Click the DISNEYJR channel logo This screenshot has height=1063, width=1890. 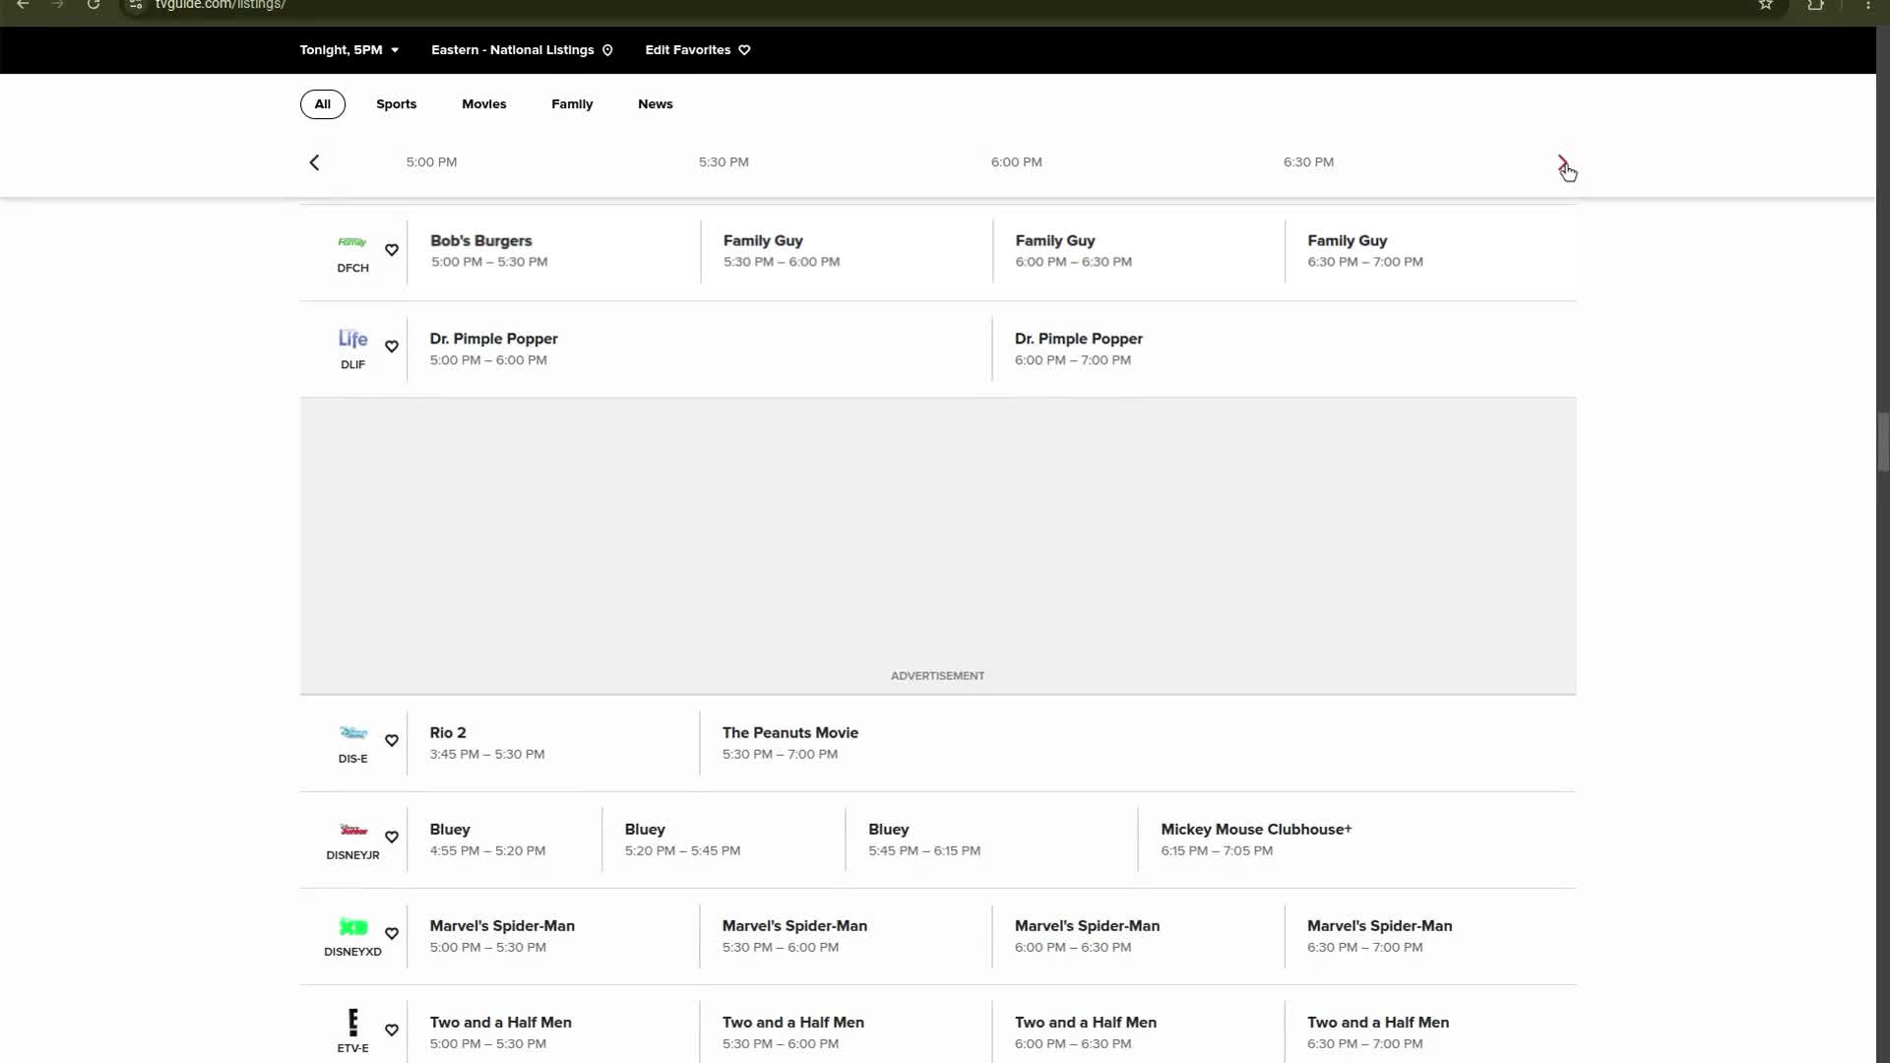[x=352, y=830]
